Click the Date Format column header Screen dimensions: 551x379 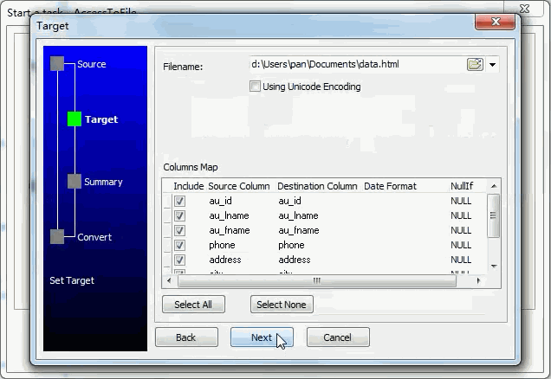pos(390,186)
